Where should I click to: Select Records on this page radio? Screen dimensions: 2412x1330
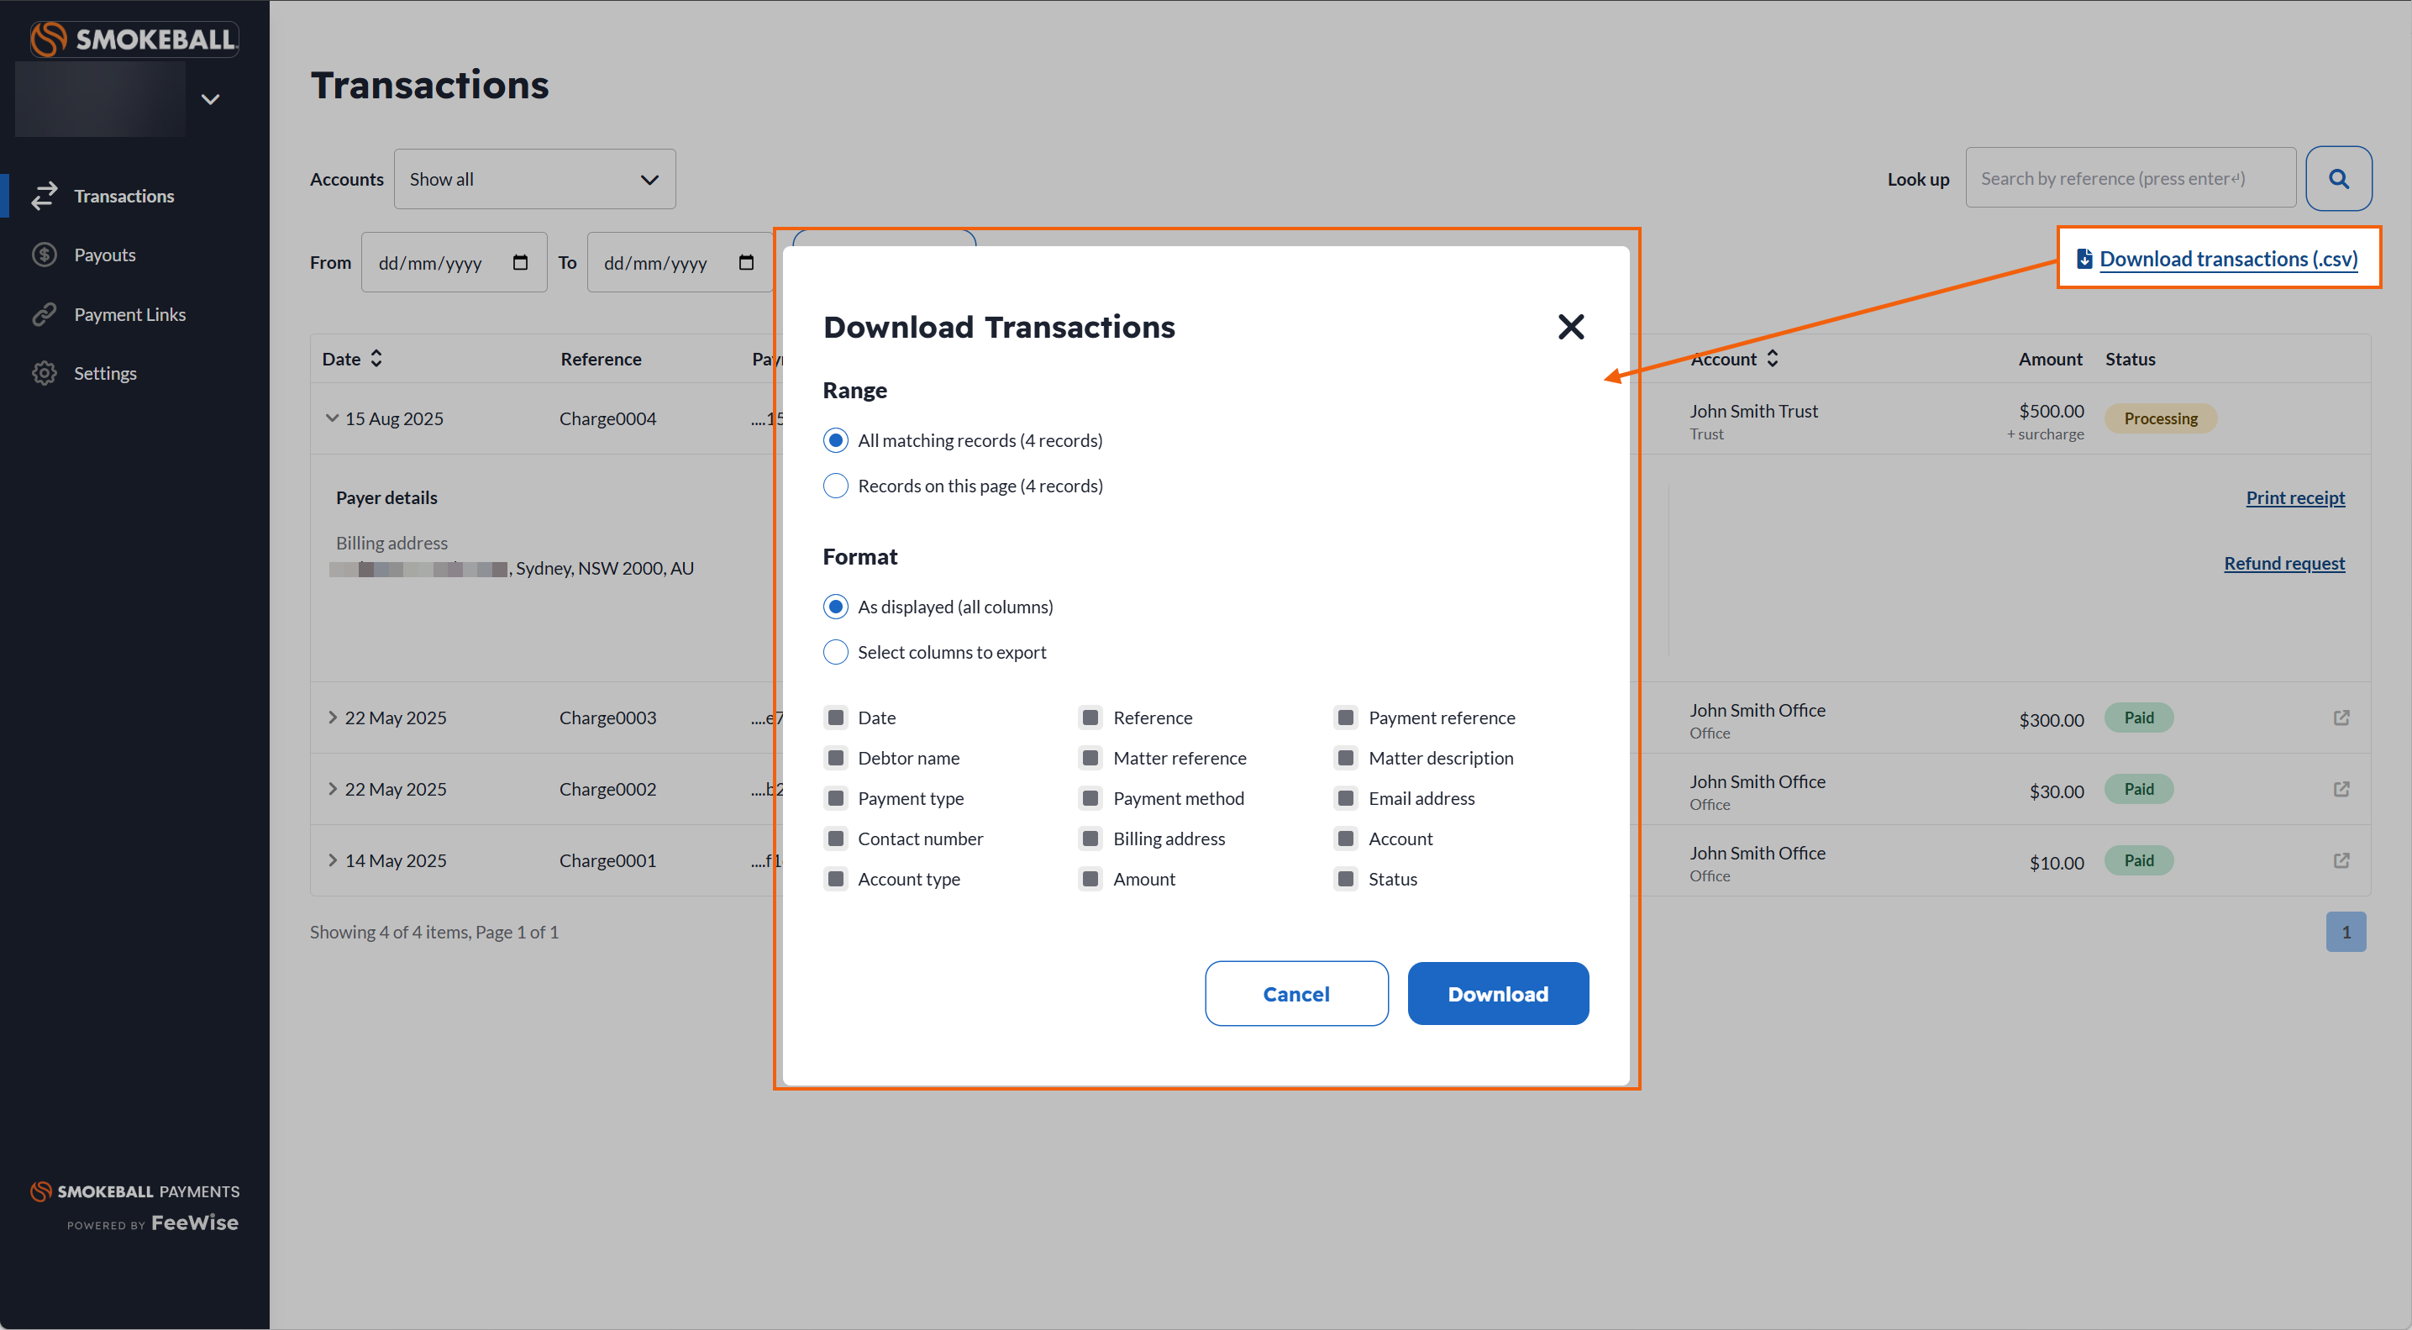point(835,486)
